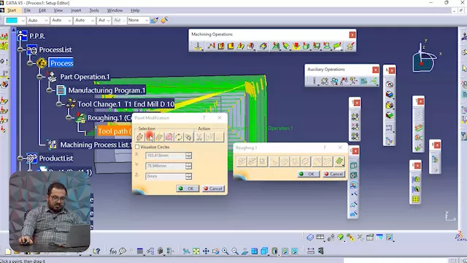467x263 pixels.
Task: Click the X coordinate input field
Action: [166, 156]
